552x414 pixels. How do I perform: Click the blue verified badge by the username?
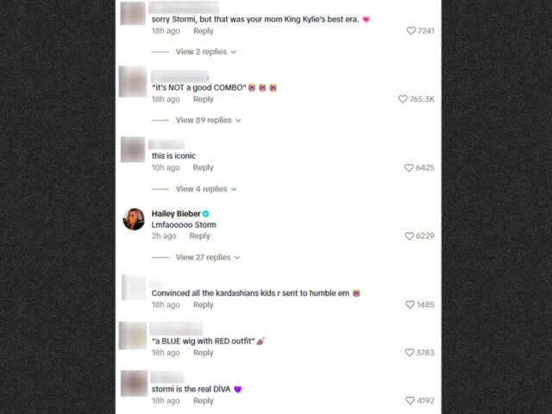click(206, 214)
